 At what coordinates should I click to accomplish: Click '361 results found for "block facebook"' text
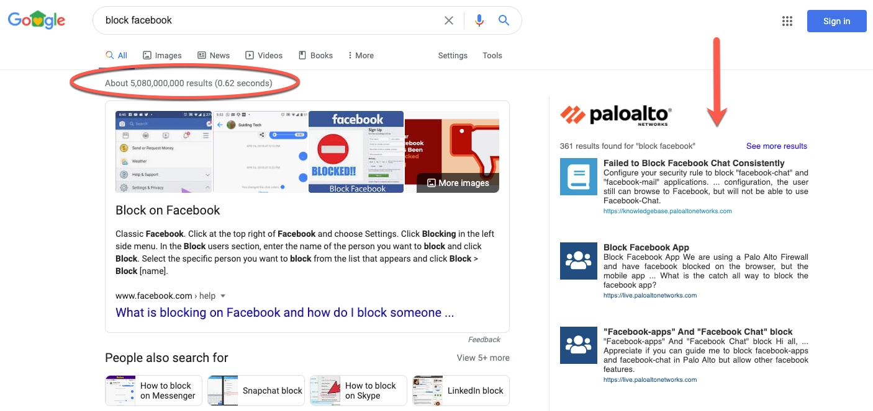tap(628, 146)
